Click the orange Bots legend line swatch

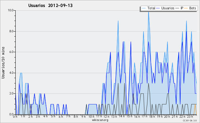coord(186,8)
